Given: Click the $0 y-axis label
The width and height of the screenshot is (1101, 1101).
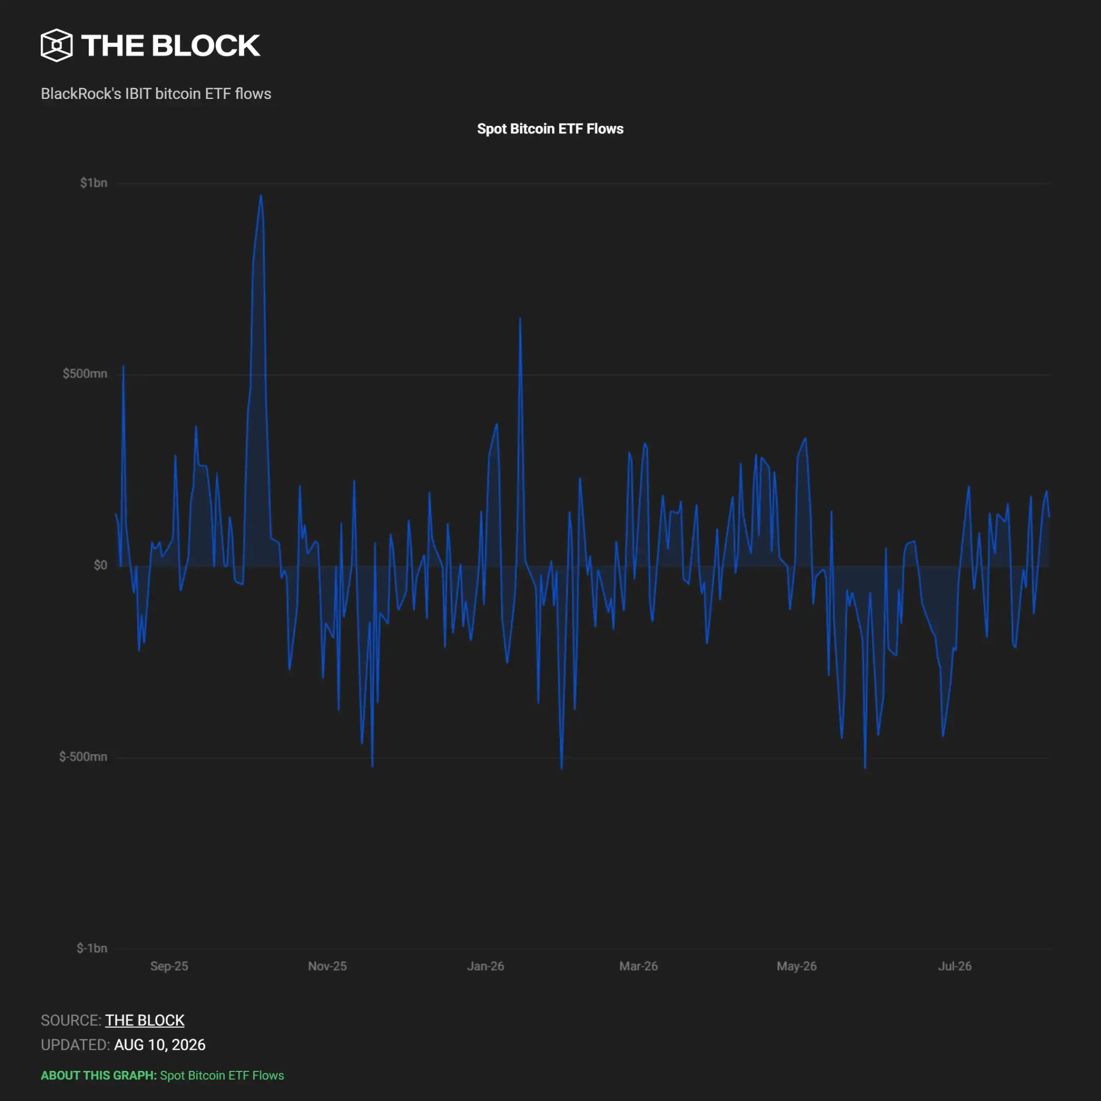Looking at the screenshot, I should click(101, 566).
